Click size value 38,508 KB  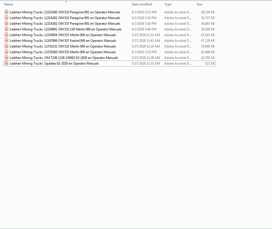click(x=208, y=29)
